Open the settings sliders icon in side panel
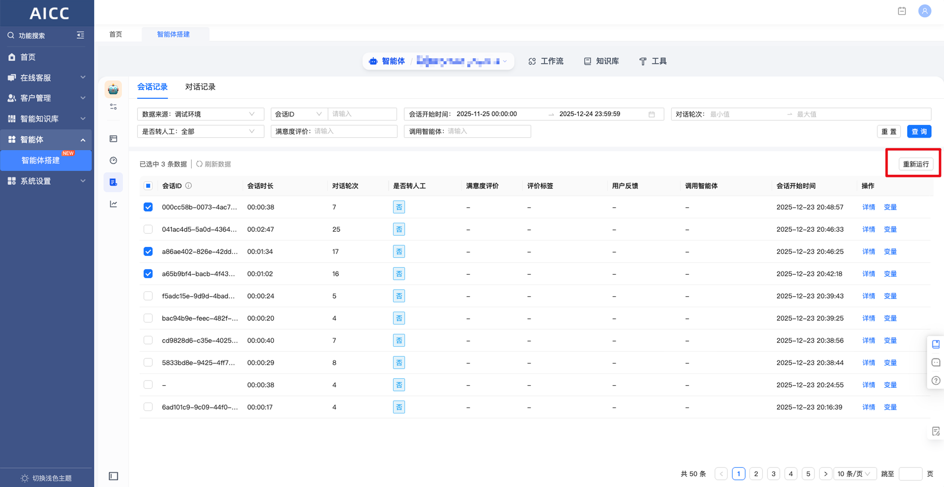The image size is (944, 487). (x=113, y=107)
